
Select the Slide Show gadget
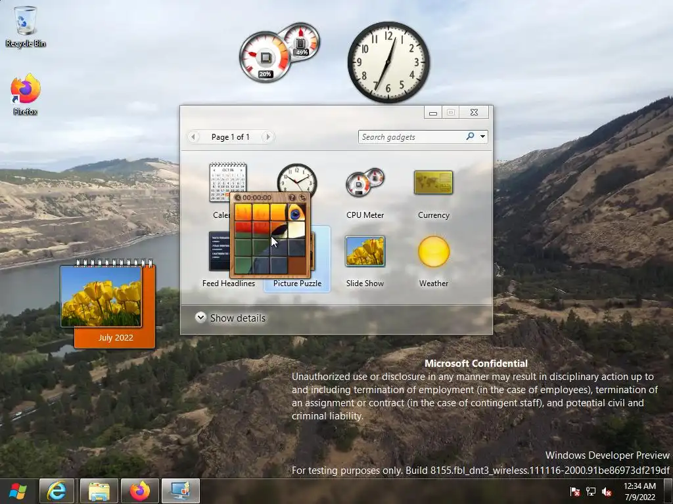click(x=365, y=251)
